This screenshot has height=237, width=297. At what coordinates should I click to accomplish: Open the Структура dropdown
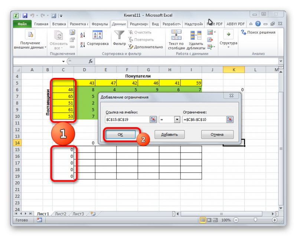228,39
